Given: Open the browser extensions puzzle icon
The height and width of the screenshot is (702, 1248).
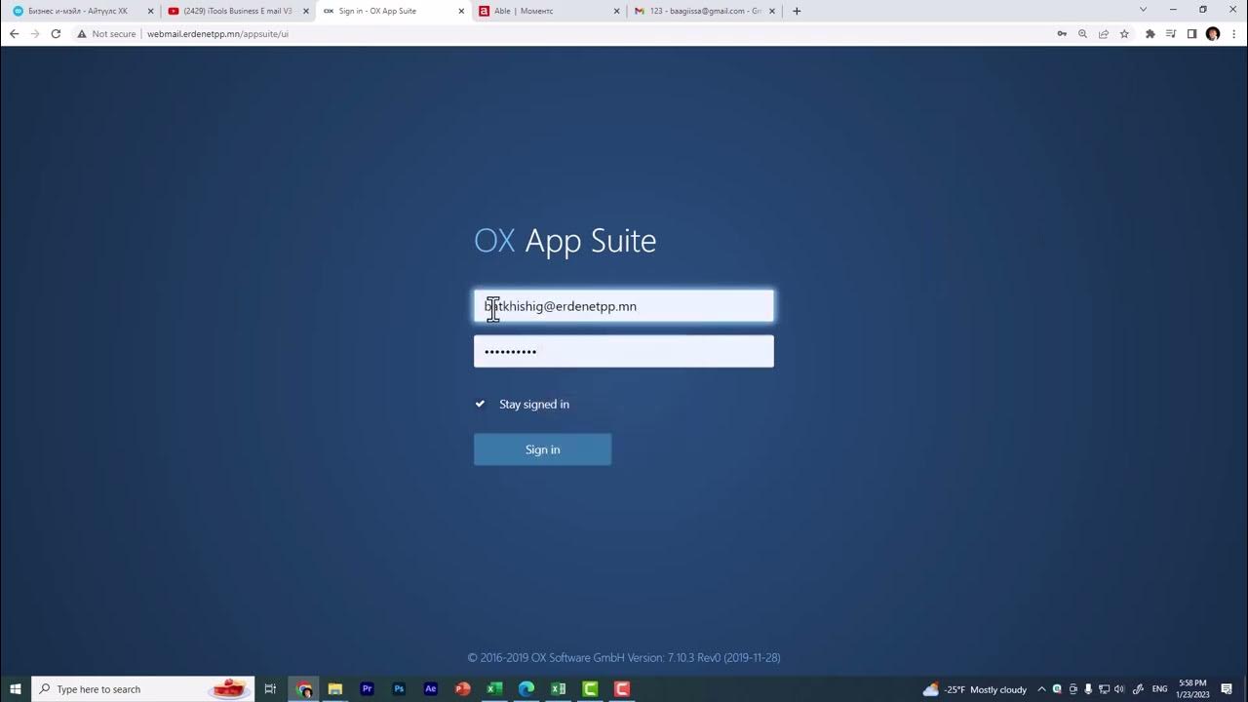Looking at the screenshot, I should pos(1150,33).
